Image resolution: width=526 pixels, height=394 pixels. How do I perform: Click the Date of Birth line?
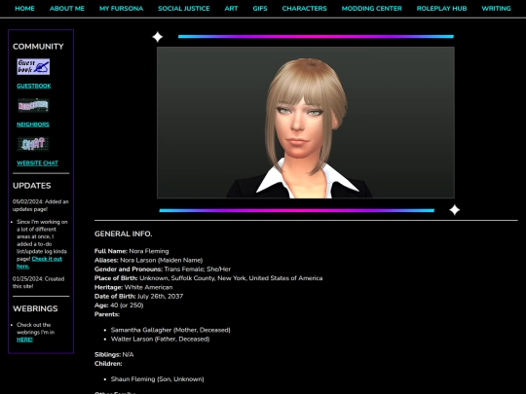pyautogui.click(x=139, y=297)
